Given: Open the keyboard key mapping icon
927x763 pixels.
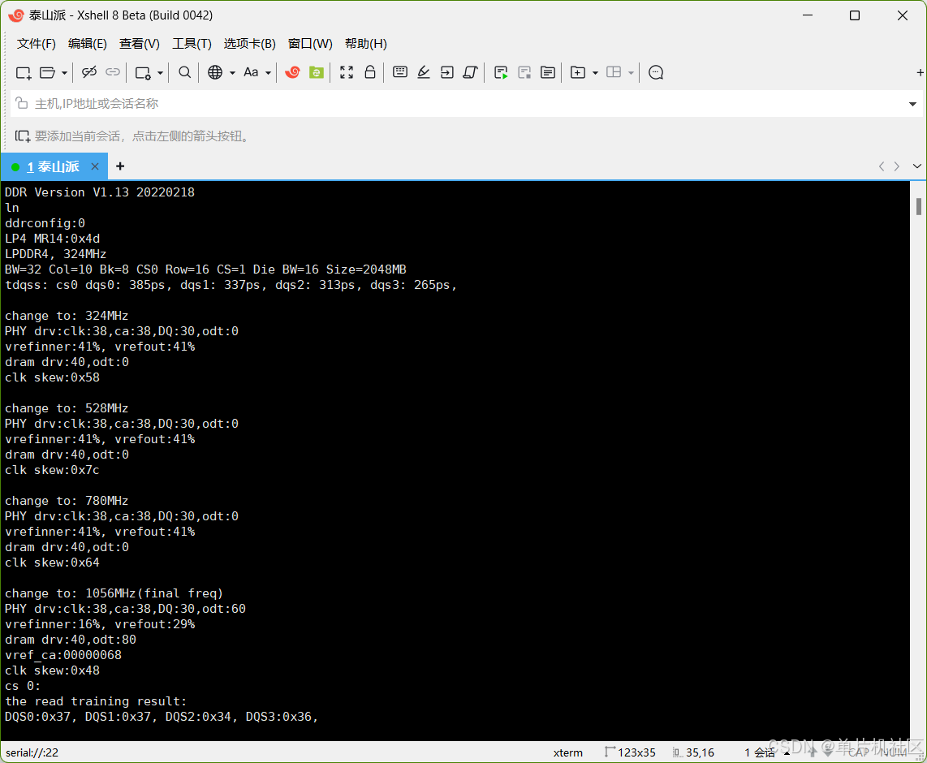Looking at the screenshot, I should [x=400, y=72].
